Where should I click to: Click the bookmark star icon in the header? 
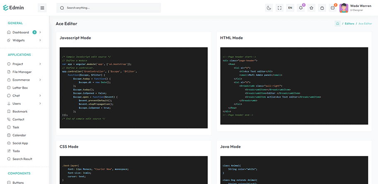311,8
